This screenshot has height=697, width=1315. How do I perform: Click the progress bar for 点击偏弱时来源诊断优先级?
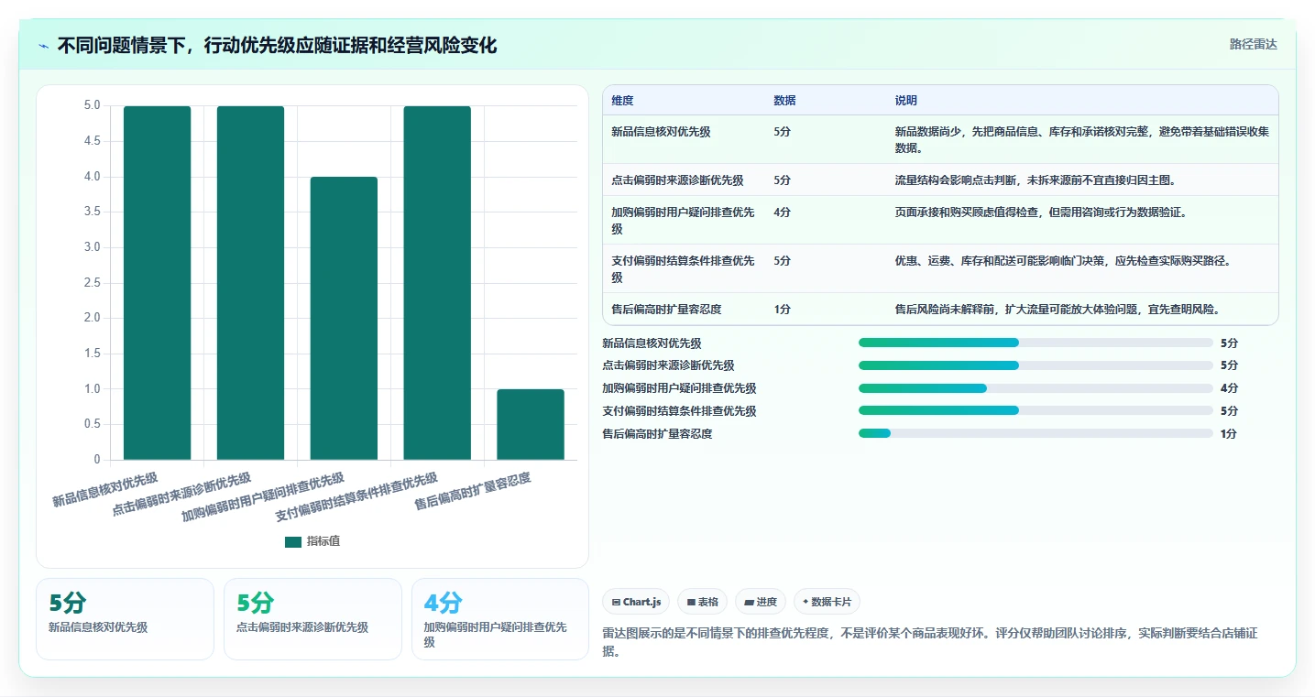click(x=1036, y=365)
